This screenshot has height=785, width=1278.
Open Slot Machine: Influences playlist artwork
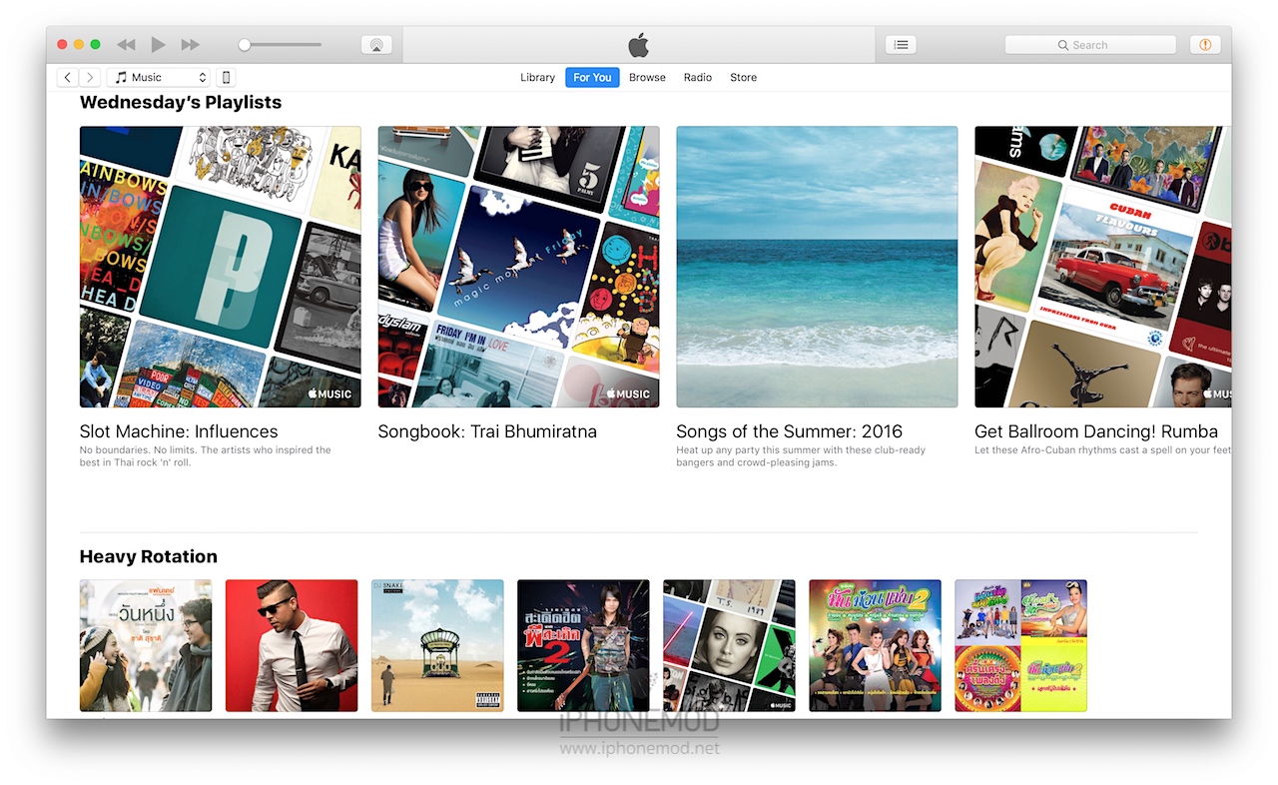[x=221, y=267]
